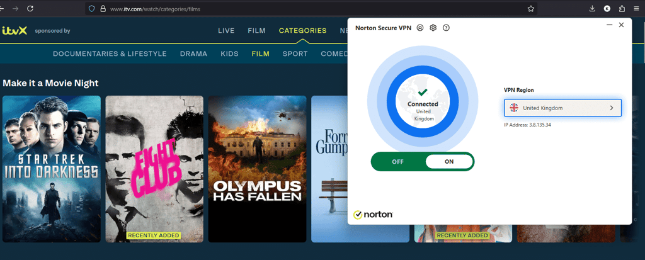Open the Star Trek Into Darkness poster
Screen dimensions: 645x260
point(52,169)
